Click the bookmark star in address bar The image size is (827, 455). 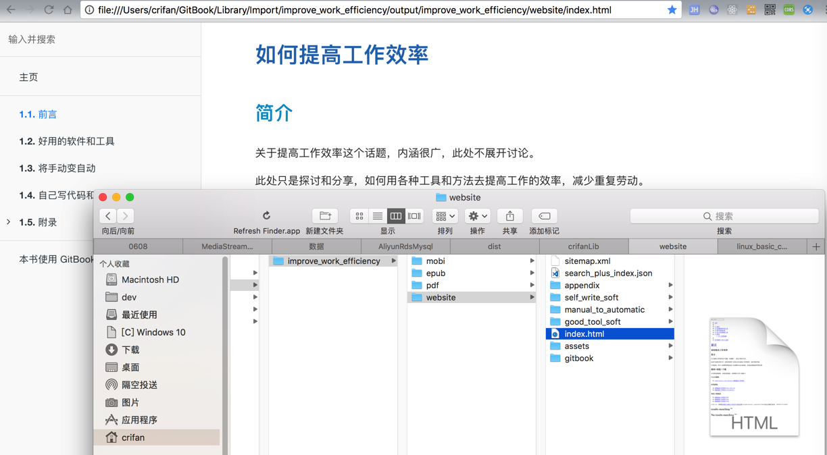[672, 9]
